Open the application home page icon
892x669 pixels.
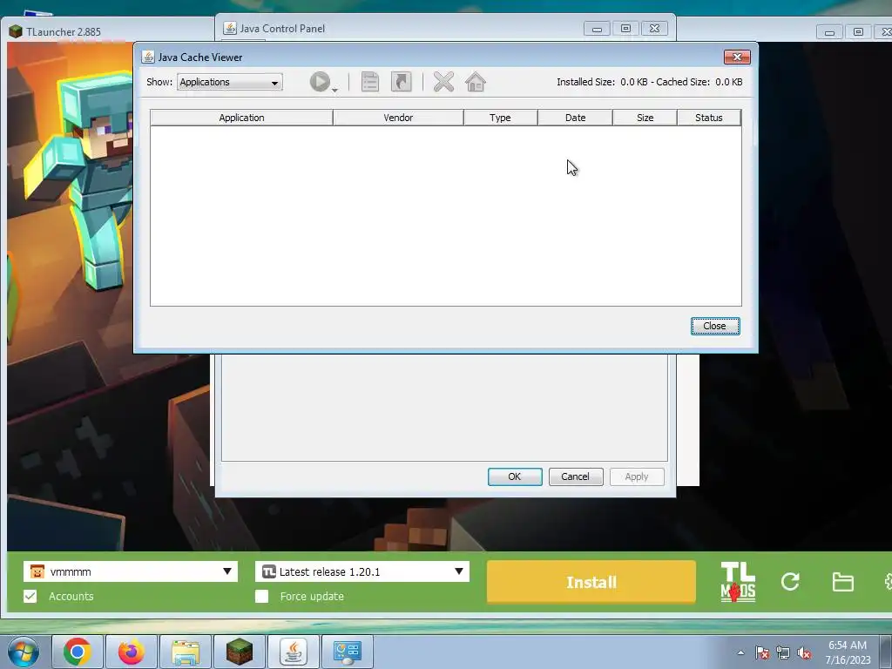(x=476, y=82)
